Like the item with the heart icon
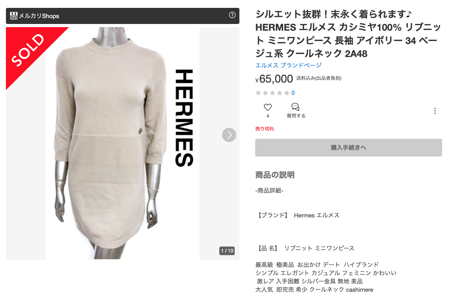This screenshot has height=300, width=452. coord(268,107)
